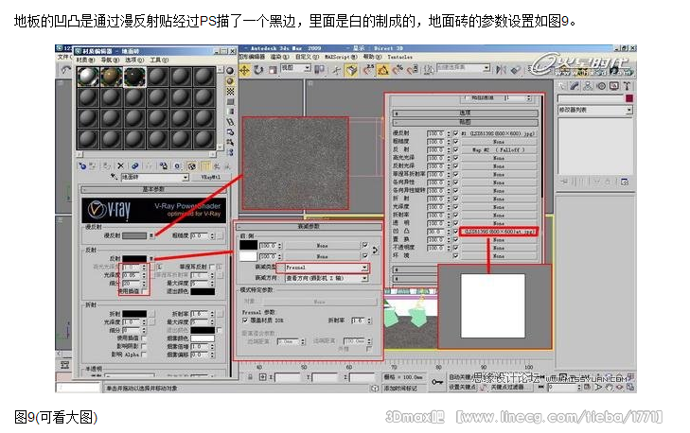Viewport: 690px width, 433px height.
Task: Click the Reset Map/Mtl X icon
Action: (120, 166)
